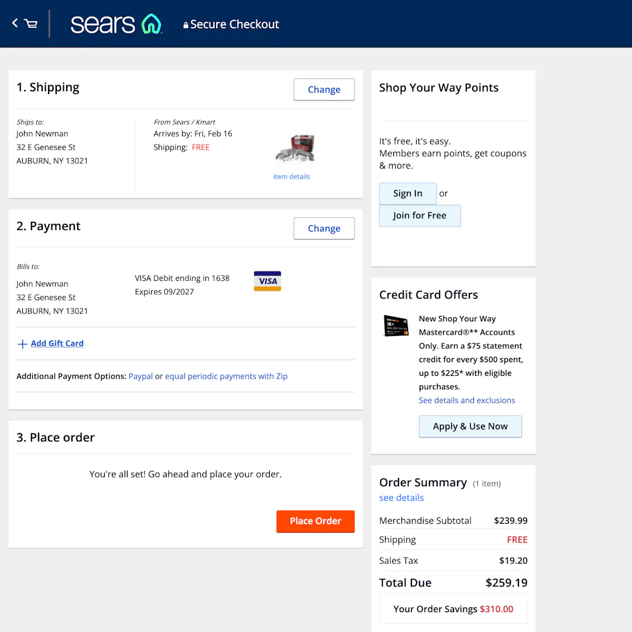Add a gift card
Image resolution: width=632 pixels, height=632 pixels.
tap(57, 344)
